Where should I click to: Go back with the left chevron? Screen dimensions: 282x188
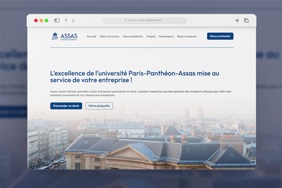[x=66, y=21]
